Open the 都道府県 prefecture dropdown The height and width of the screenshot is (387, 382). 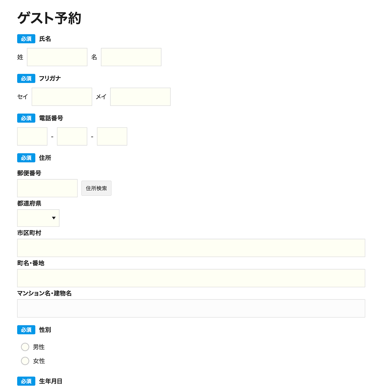[x=34, y=218]
